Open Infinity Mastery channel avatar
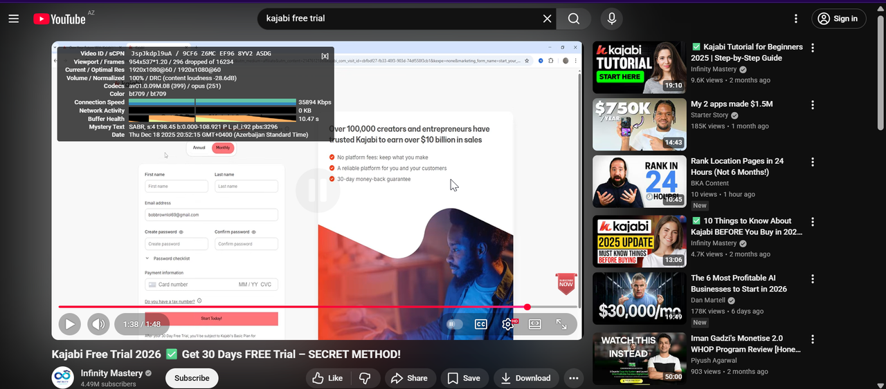Image resolution: width=886 pixels, height=389 pixels. [x=63, y=378]
